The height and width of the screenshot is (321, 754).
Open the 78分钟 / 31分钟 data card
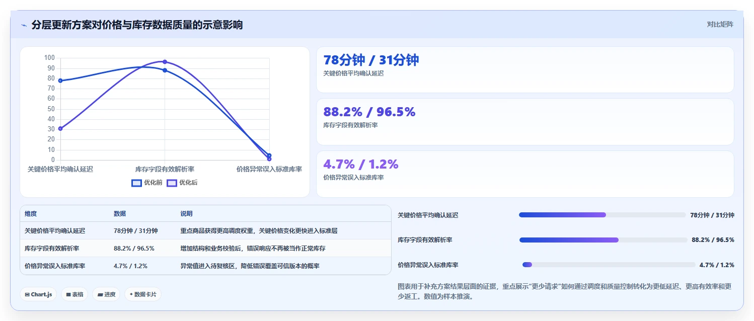525,70
